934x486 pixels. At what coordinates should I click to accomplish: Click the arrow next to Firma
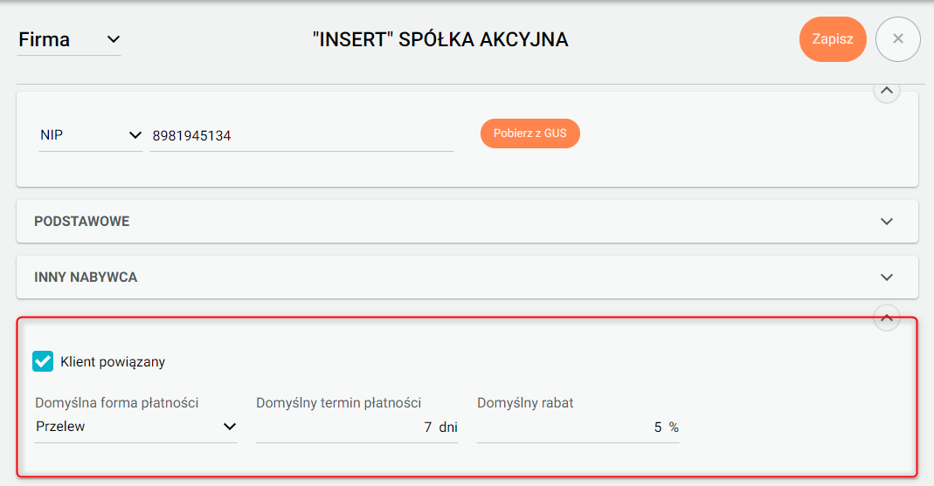(x=113, y=39)
